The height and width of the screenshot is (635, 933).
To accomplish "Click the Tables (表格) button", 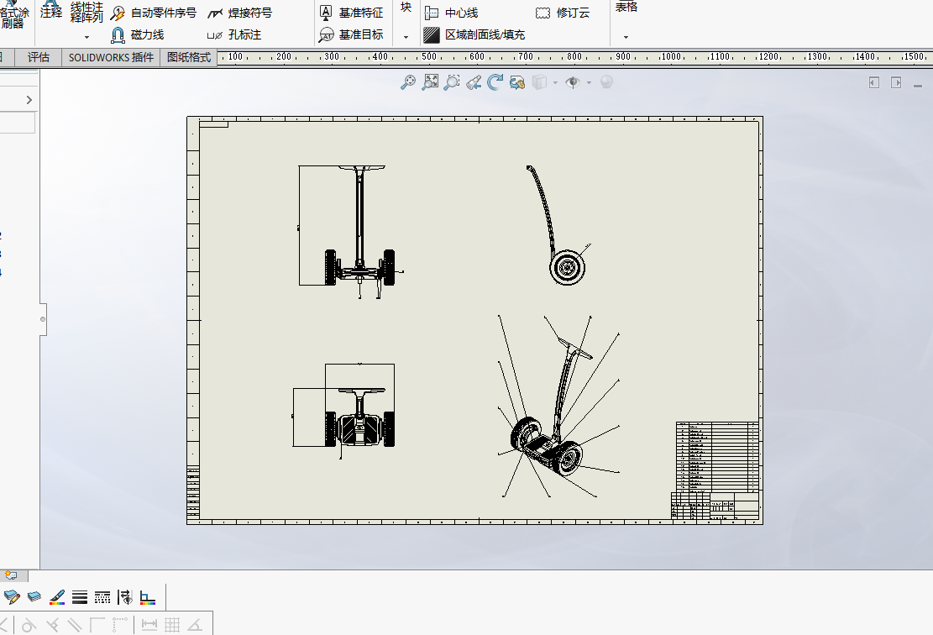I will [626, 8].
